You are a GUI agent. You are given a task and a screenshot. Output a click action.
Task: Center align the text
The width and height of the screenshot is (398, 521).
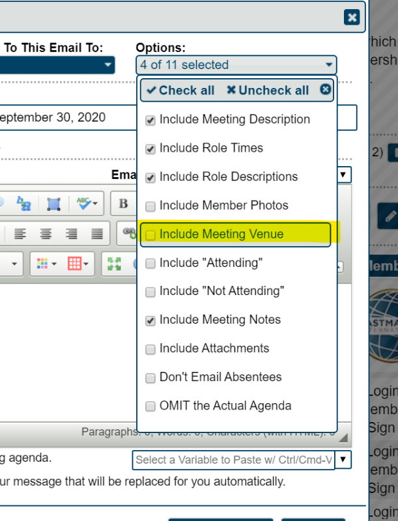click(x=46, y=234)
